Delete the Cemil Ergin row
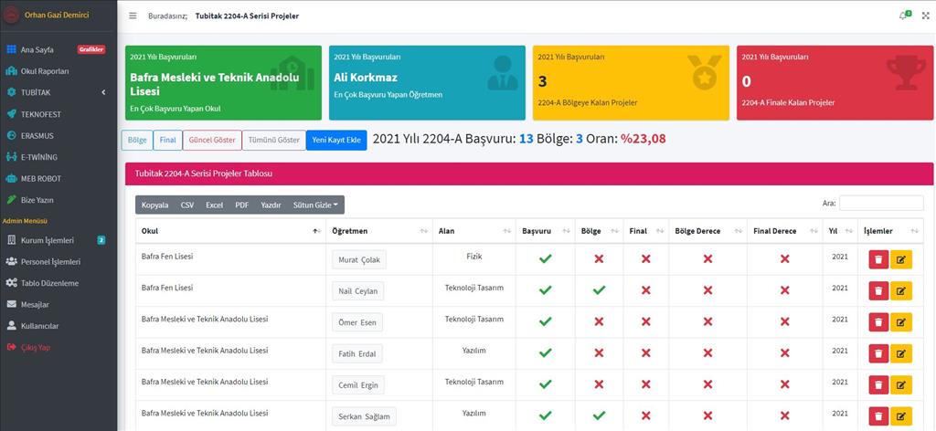The height and width of the screenshot is (431, 936). (878, 384)
